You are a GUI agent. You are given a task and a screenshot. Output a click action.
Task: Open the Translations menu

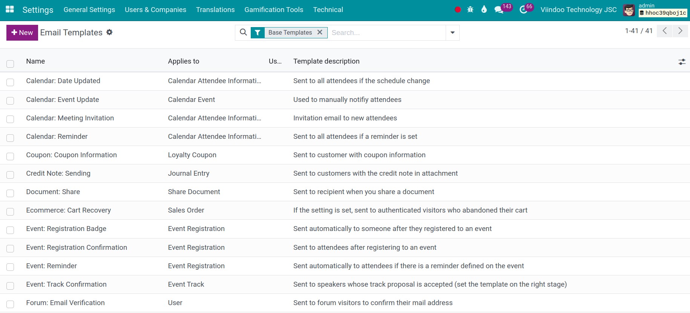[215, 10]
